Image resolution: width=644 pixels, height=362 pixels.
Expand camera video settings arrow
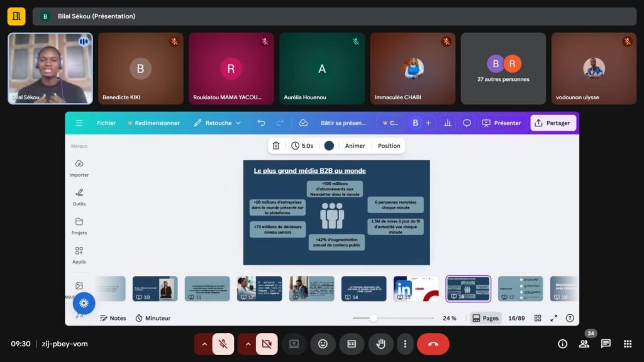[247, 344]
